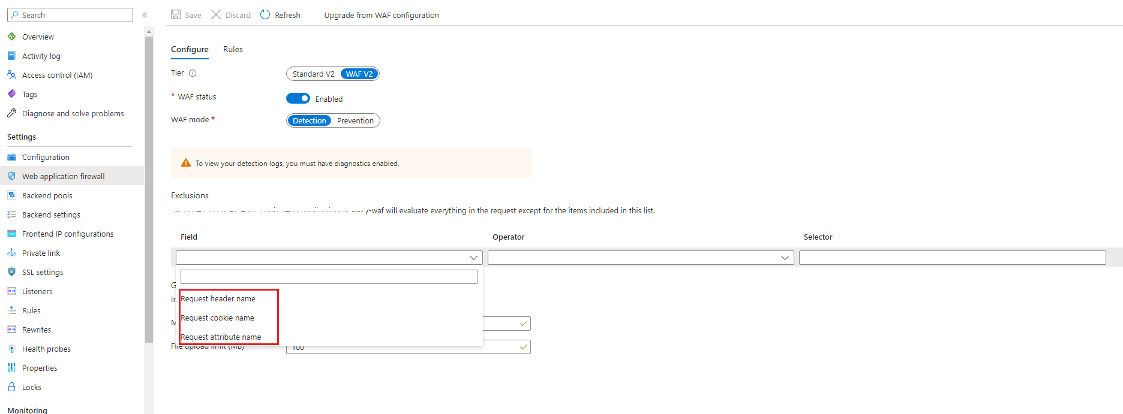Collapse the sidebar with double chevron
This screenshot has height=414, width=1123.
[x=145, y=15]
